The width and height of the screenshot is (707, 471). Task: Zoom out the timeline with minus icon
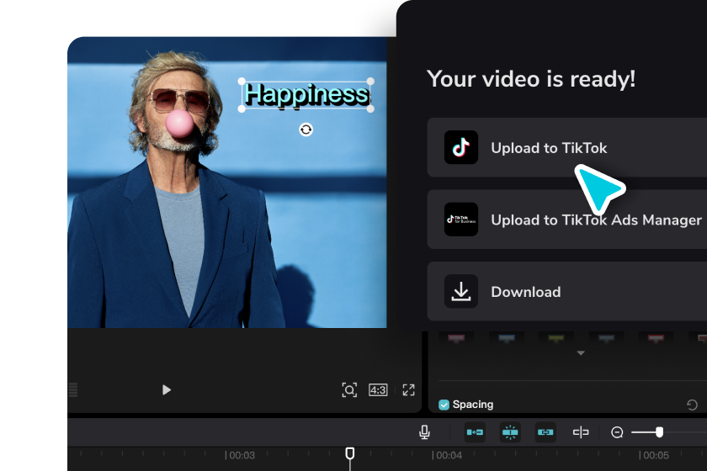coord(617,432)
